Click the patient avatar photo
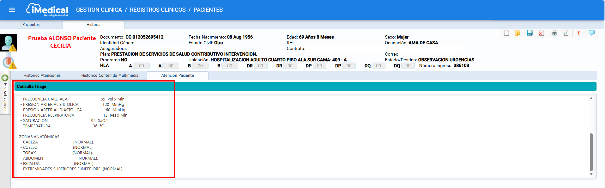The image size is (605, 188). pyautogui.click(x=9, y=43)
